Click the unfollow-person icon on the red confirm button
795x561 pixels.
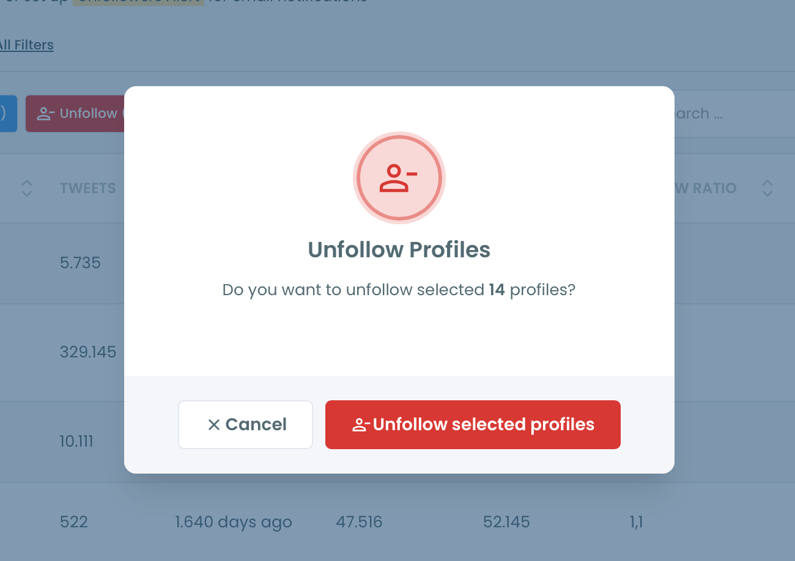point(361,424)
